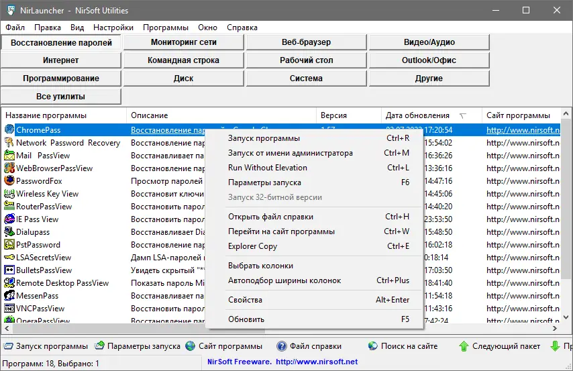Open the Система category
The width and height of the screenshot is (573, 371).
[x=306, y=78]
